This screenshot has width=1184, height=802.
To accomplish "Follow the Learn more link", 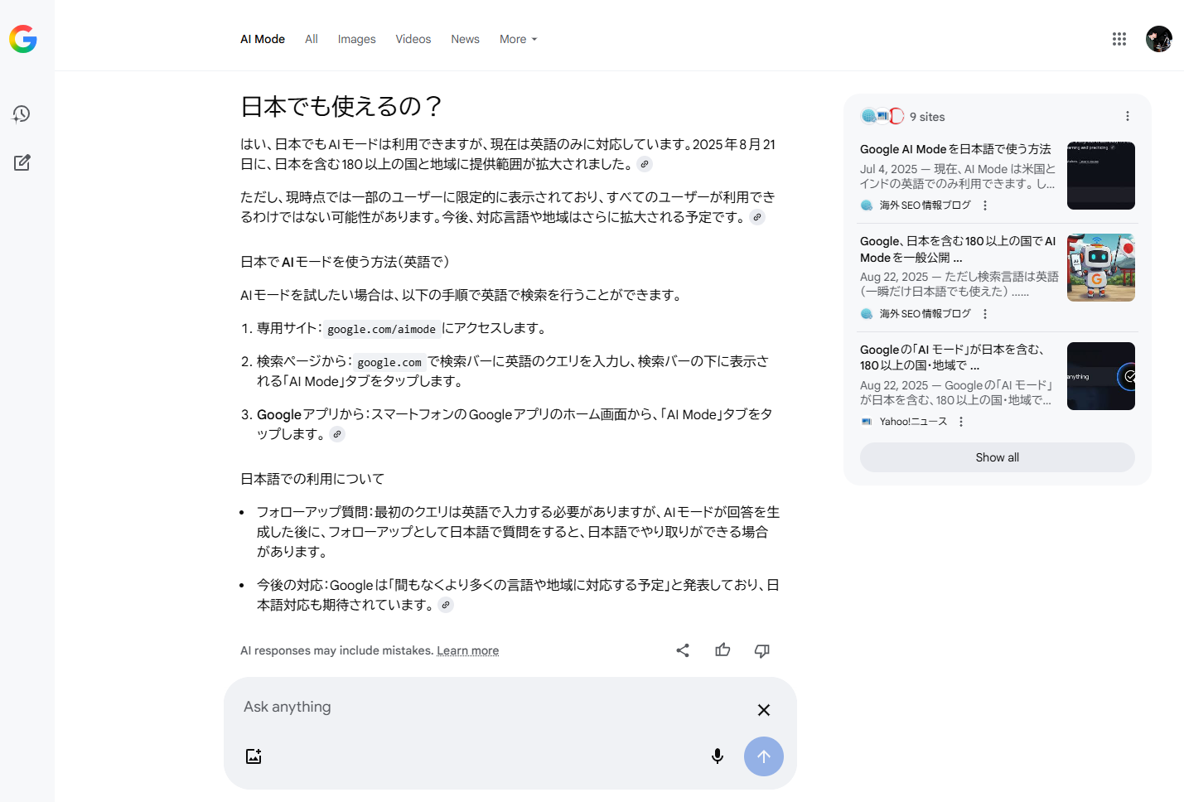I will [468, 650].
